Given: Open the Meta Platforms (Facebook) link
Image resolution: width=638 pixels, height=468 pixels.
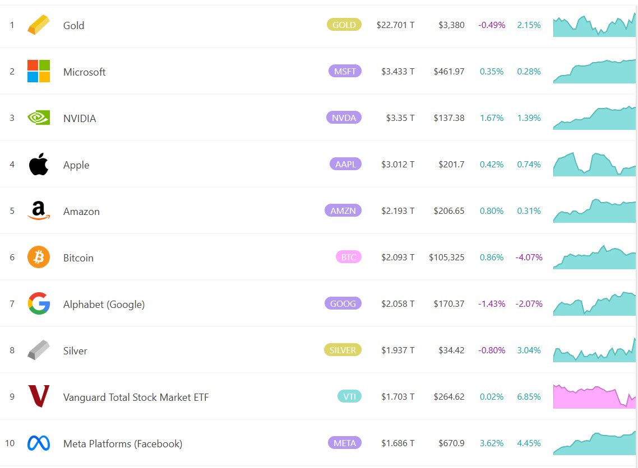Looking at the screenshot, I should (x=122, y=444).
